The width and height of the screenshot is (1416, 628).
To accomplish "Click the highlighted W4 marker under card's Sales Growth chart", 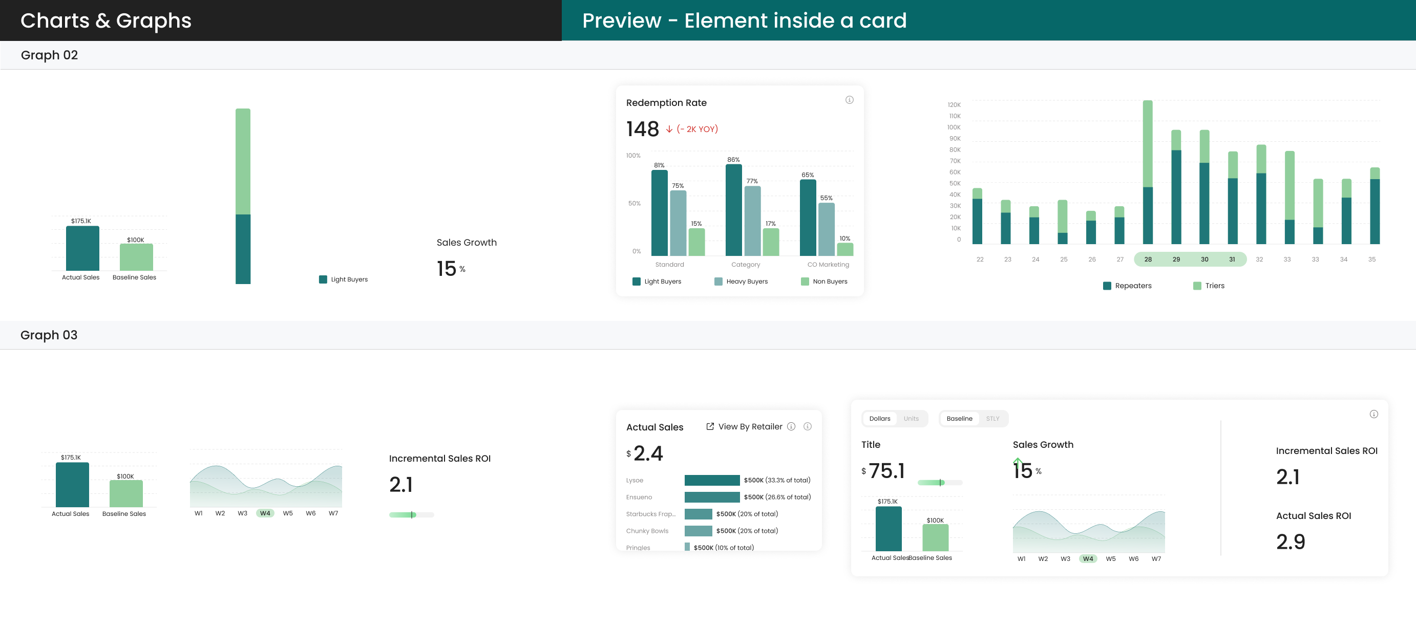I will pos(1088,559).
